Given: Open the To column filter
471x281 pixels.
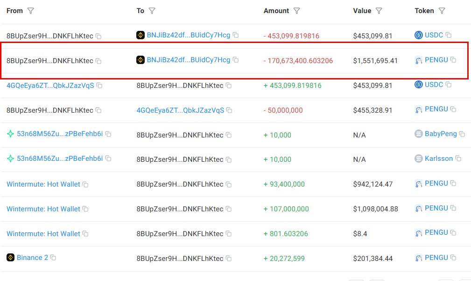Looking at the screenshot, I should 152,11.
